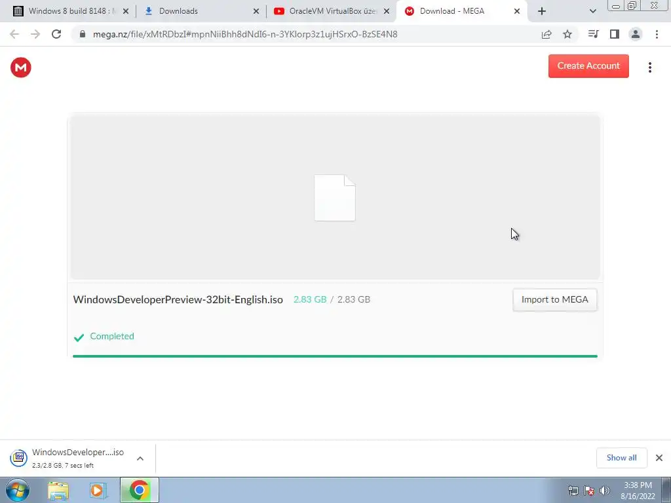Click the network tray icon
Screen dimensions: 671x503
click(x=573, y=491)
